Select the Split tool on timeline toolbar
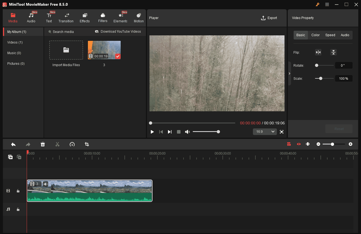The image size is (361, 234). tap(57, 144)
